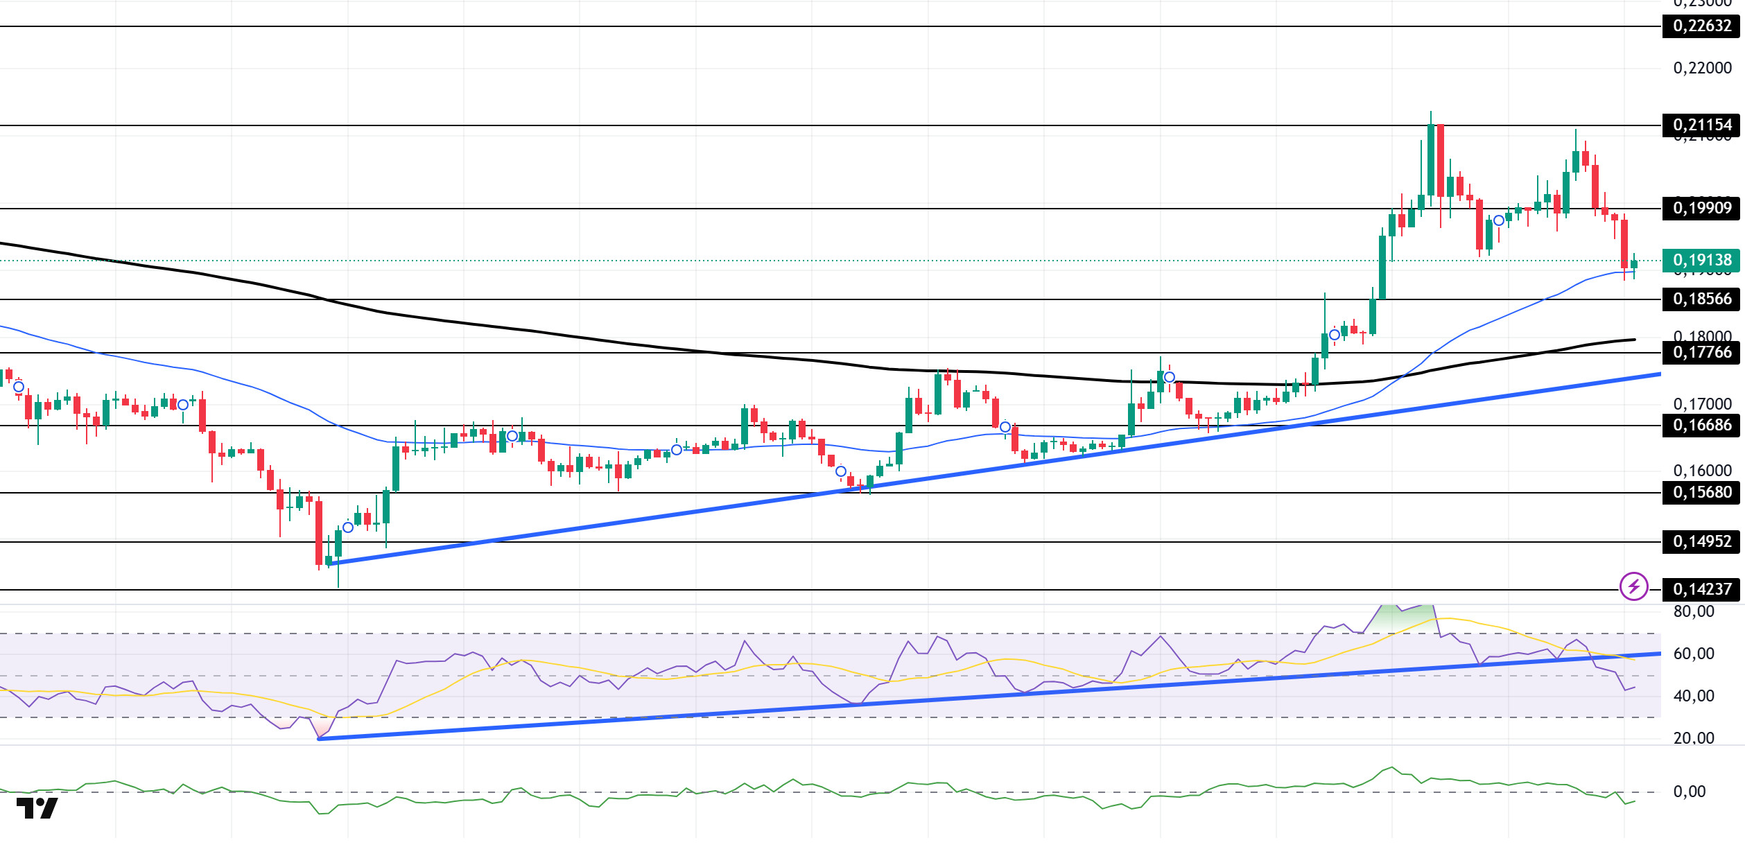The height and width of the screenshot is (847, 1745).
Task: Click the 0,15680 price level label
Action: click(1701, 492)
